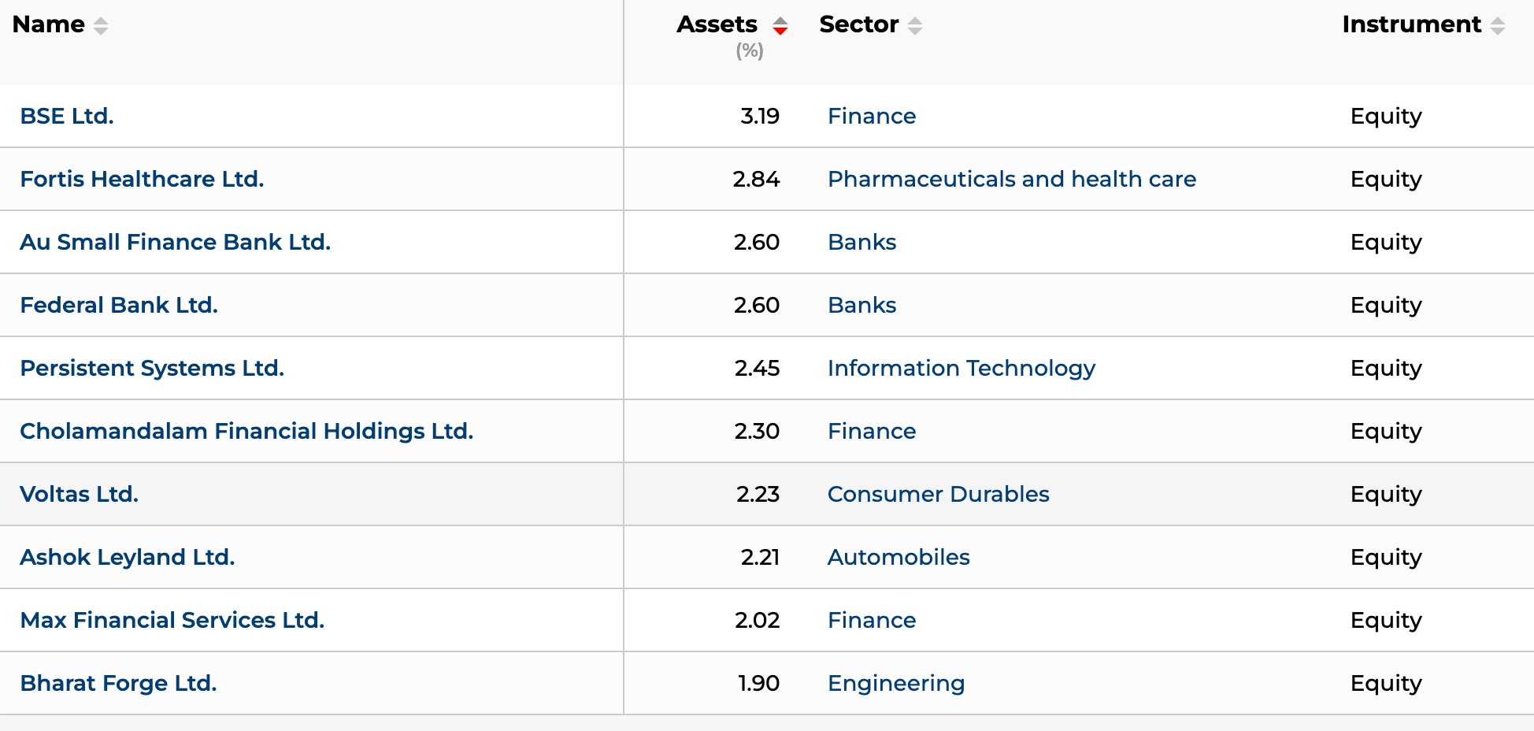Open Fortis Healthcare Ltd. link
The height and width of the screenshot is (731, 1534).
(x=142, y=179)
